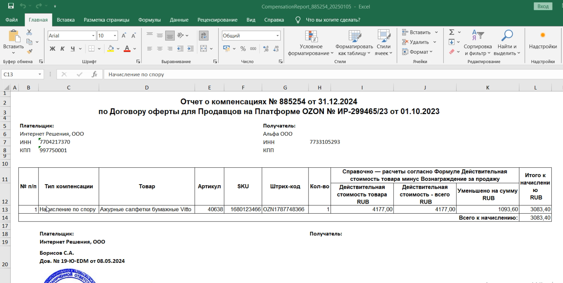Switch to the Формулы ribbon tab

click(149, 20)
